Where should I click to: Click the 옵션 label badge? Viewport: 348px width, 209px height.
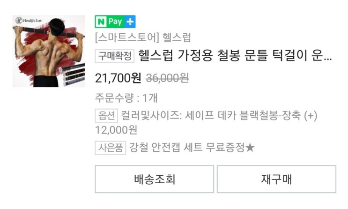pos(106,115)
